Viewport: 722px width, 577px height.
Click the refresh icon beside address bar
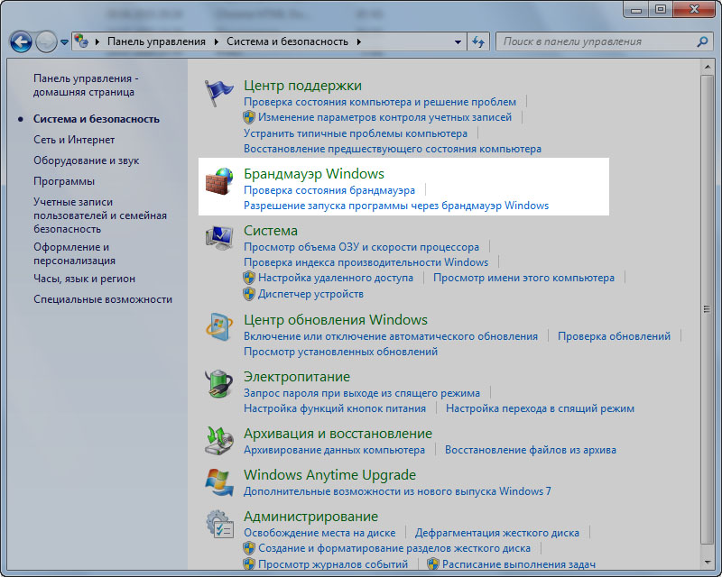tap(479, 41)
